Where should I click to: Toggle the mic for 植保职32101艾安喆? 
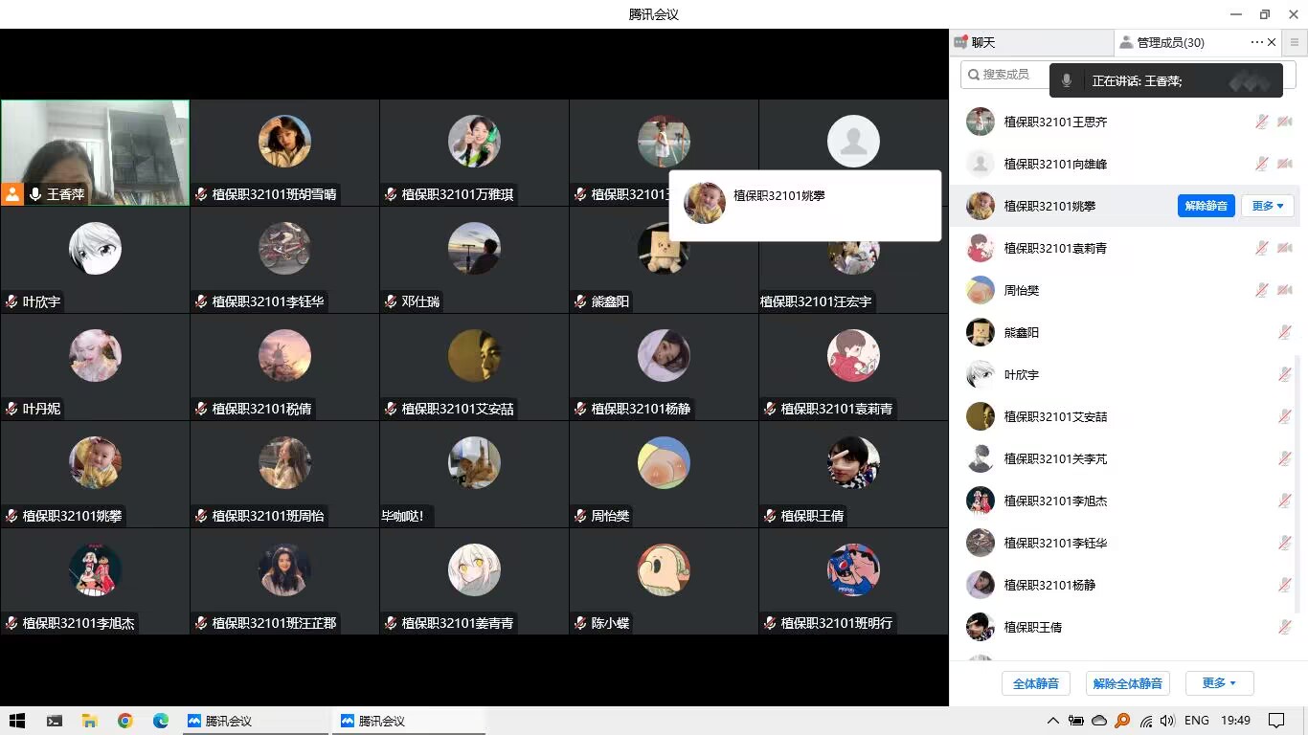1284,416
